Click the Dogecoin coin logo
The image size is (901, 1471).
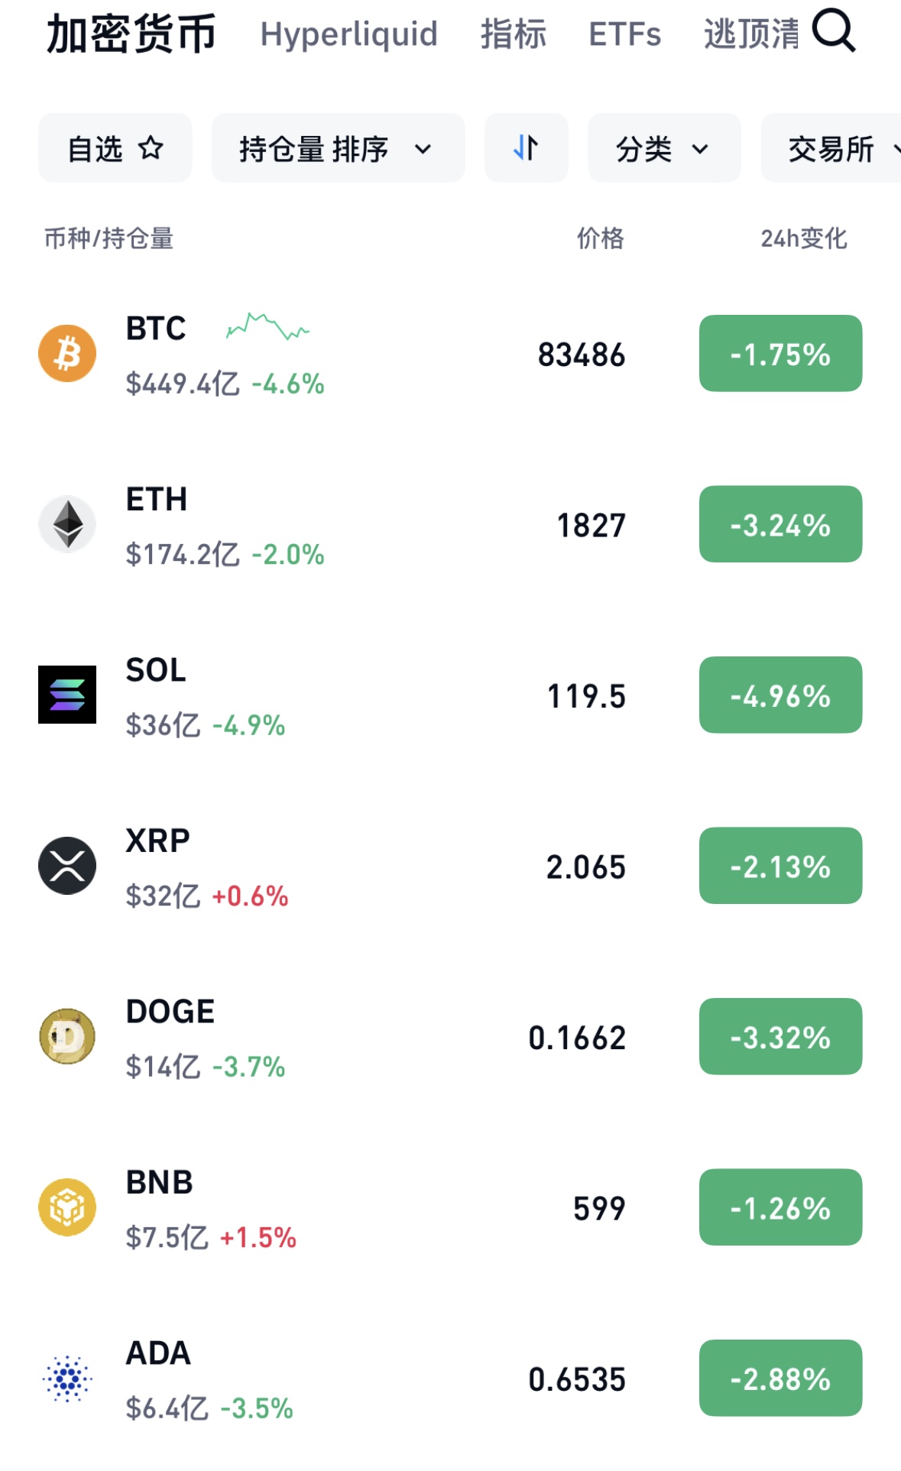pos(67,1036)
